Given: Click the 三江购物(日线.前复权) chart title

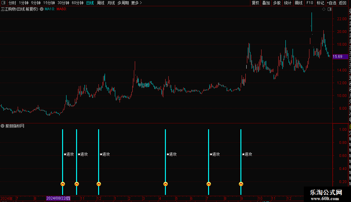Looking at the screenshot, I should [20, 9].
